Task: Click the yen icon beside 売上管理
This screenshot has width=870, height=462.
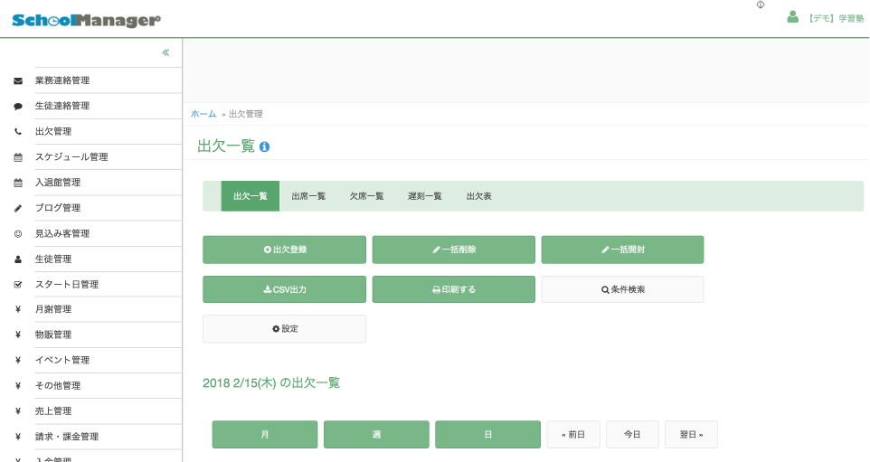Action: point(18,411)
